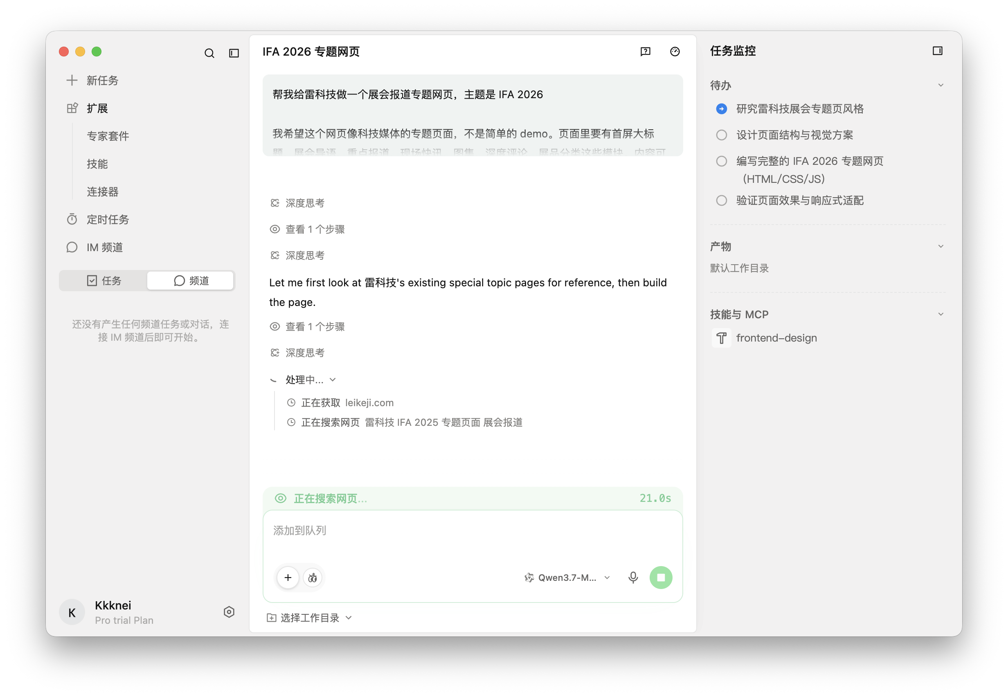This screenshot has height=697, width=1008.
Task: Click the spinner icon beside 处理中
Action: click(x=274, y=380)
